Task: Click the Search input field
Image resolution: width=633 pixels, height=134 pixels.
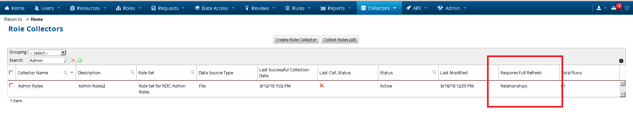Action: click(x=46, y=60)
